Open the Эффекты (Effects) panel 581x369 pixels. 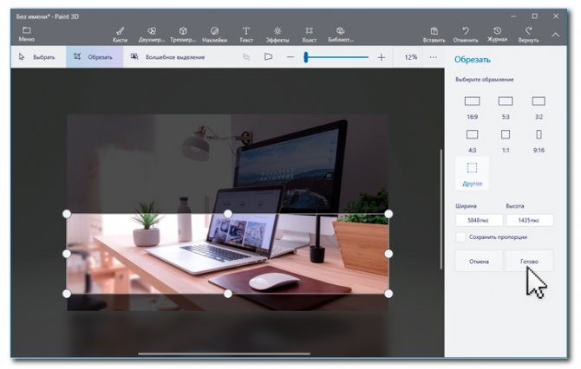point(277,34)
